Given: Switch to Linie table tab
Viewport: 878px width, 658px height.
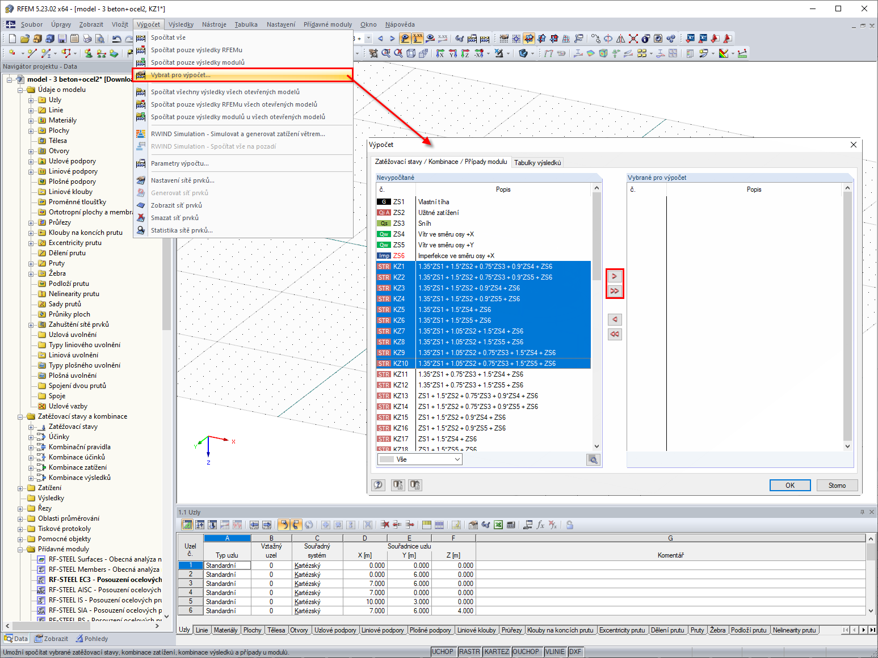Looking at the screenshot, I should pyautogui.click(x=202, y=630).
